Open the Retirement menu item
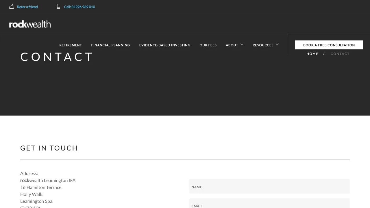Screen dimensions: 370x208 coord(71,45)
